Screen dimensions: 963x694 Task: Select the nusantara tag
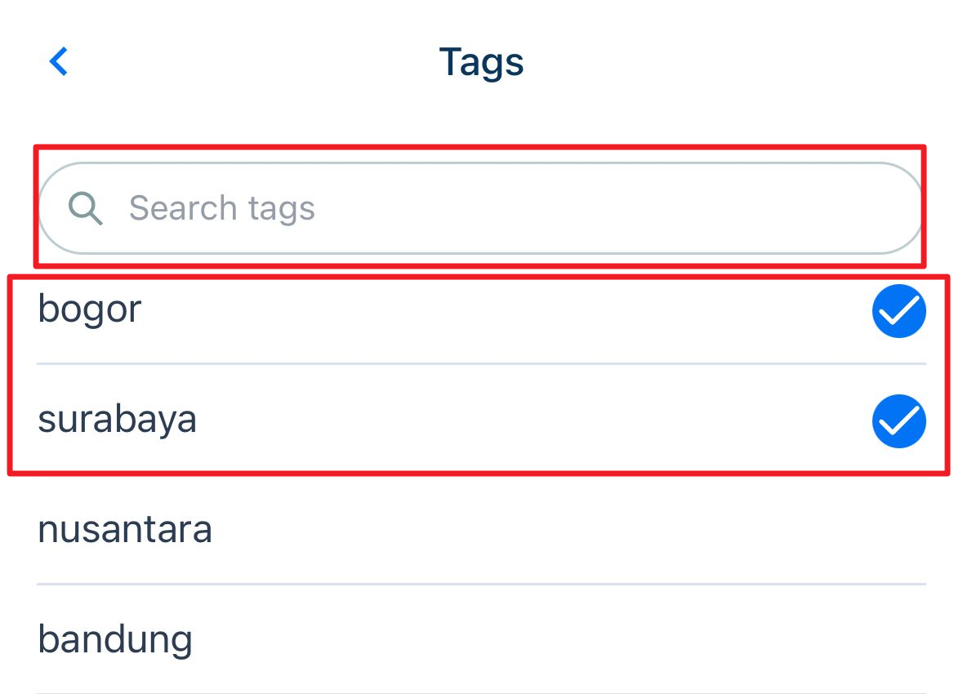pyautogui.click(x=482, y=530)
